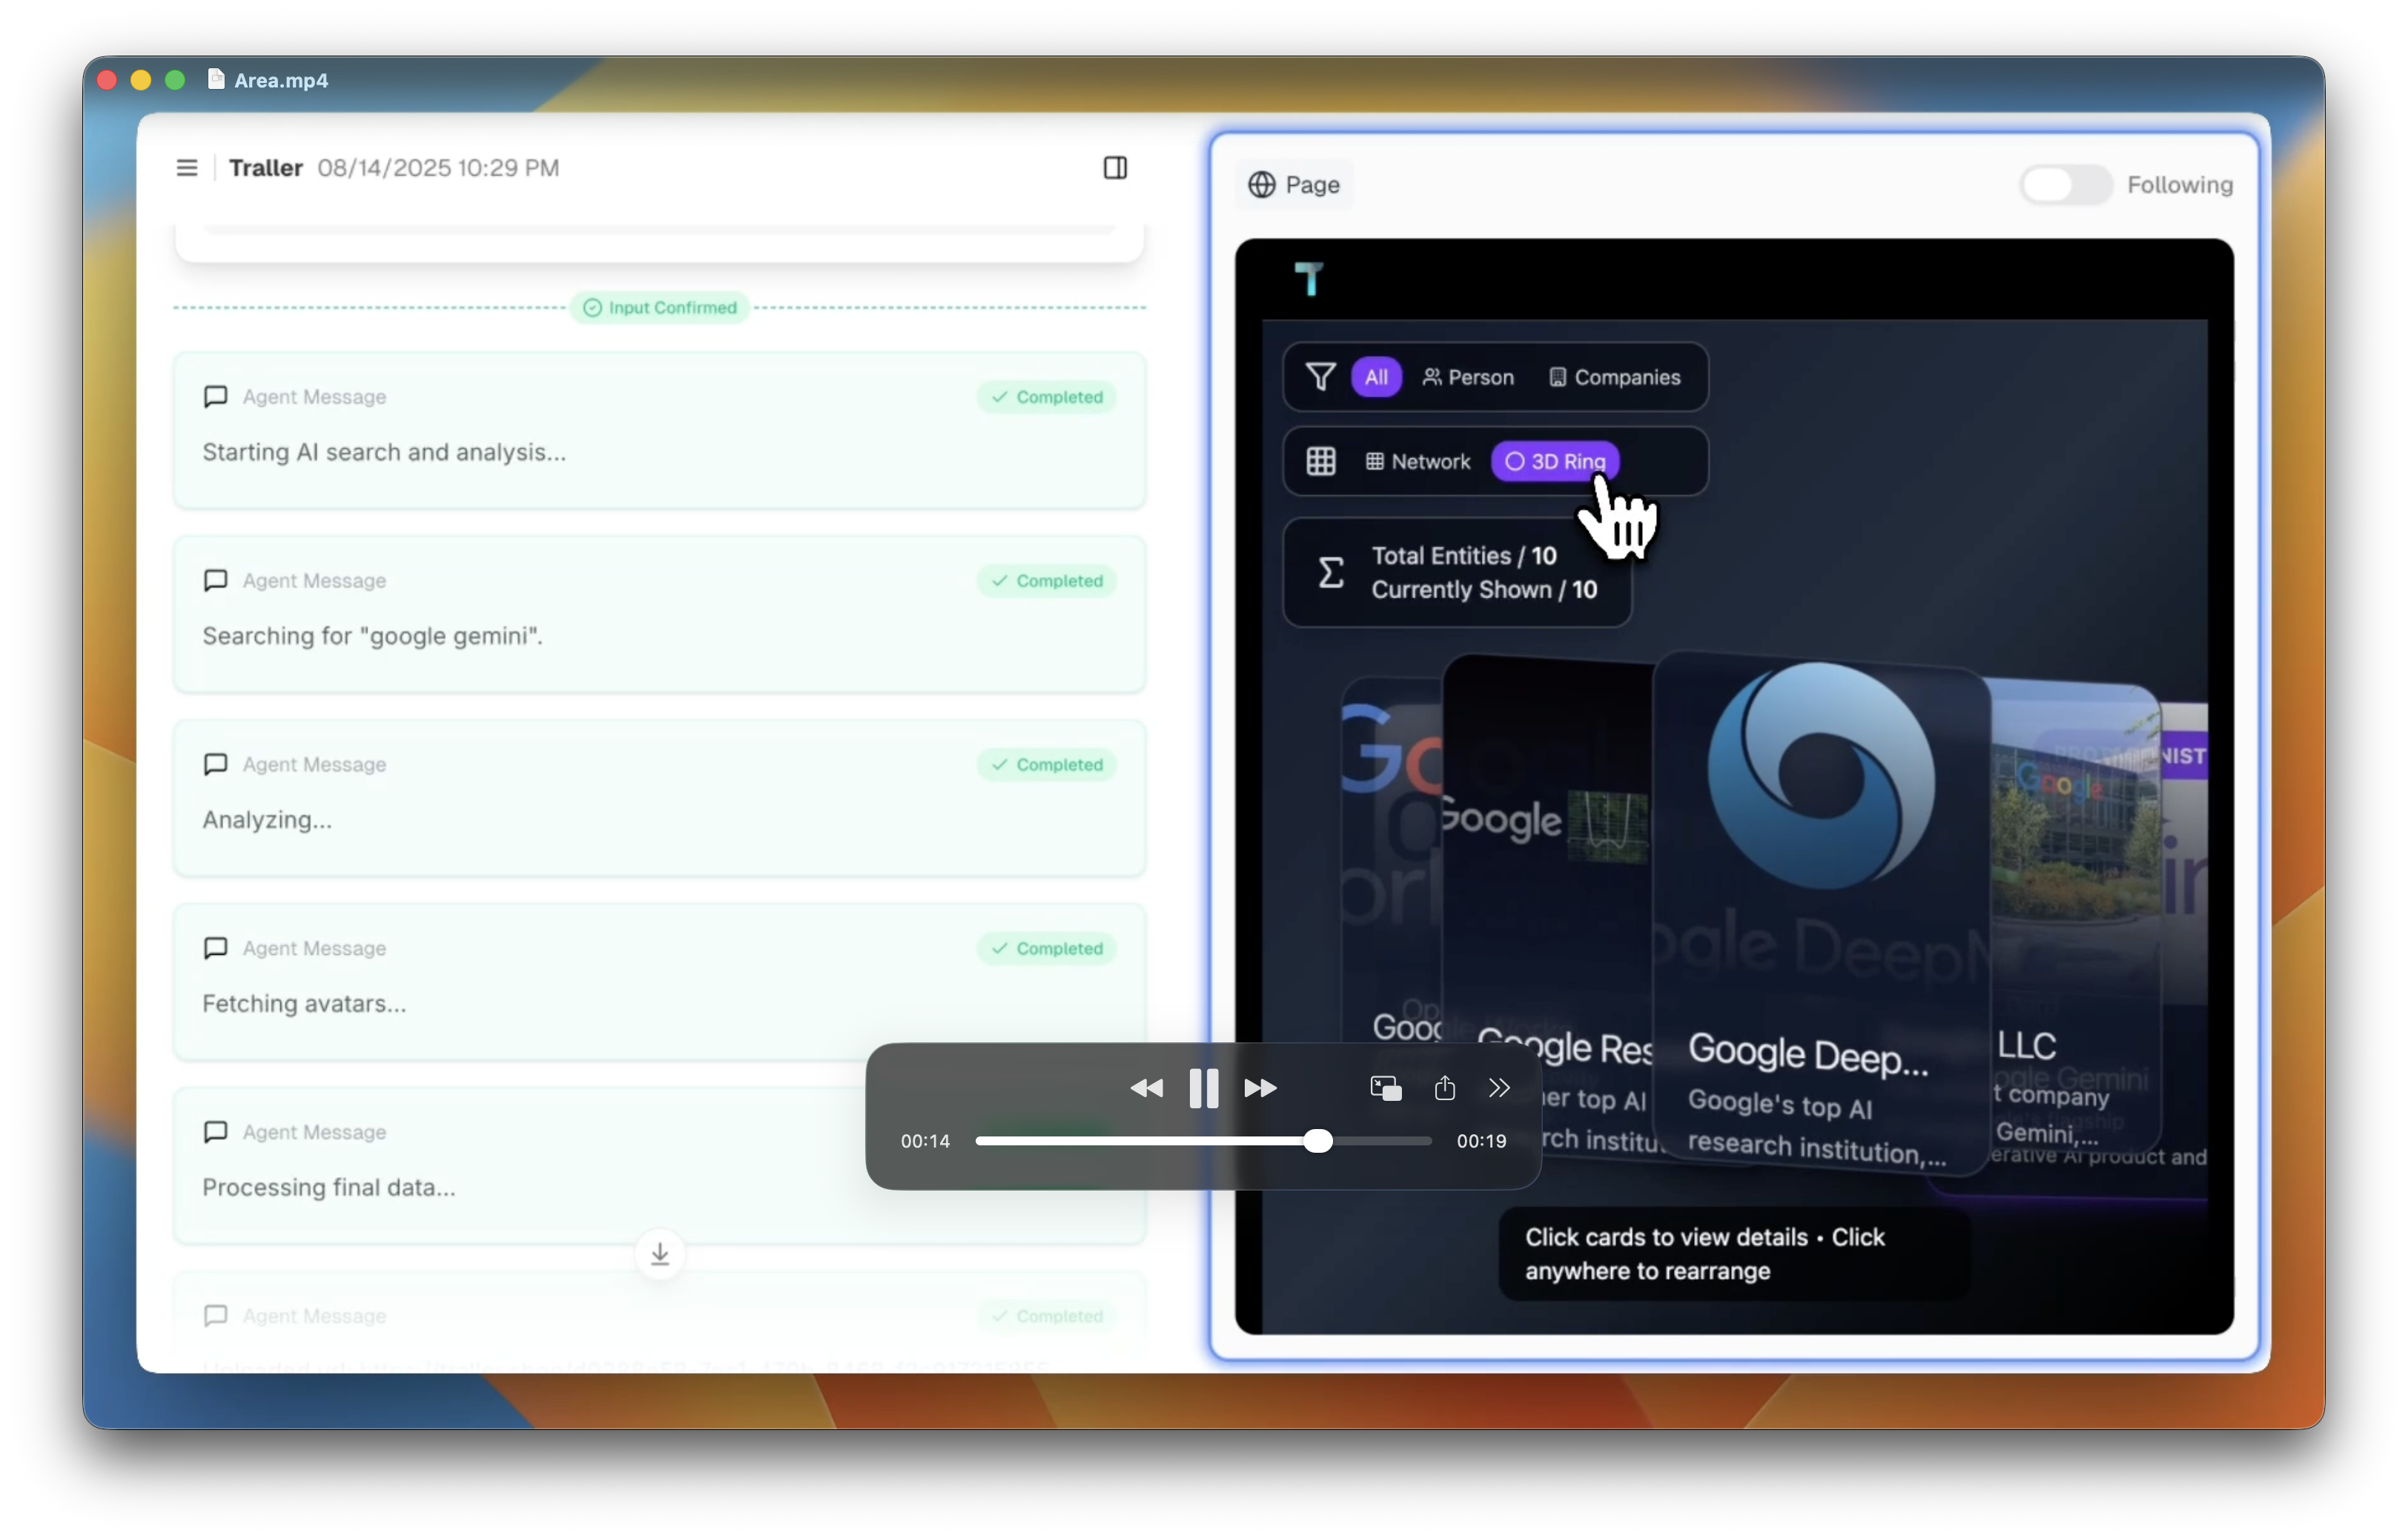Click the Input Confirmed badge
The width and height of the screenshot is (2408, 1539).
[660, 308]
